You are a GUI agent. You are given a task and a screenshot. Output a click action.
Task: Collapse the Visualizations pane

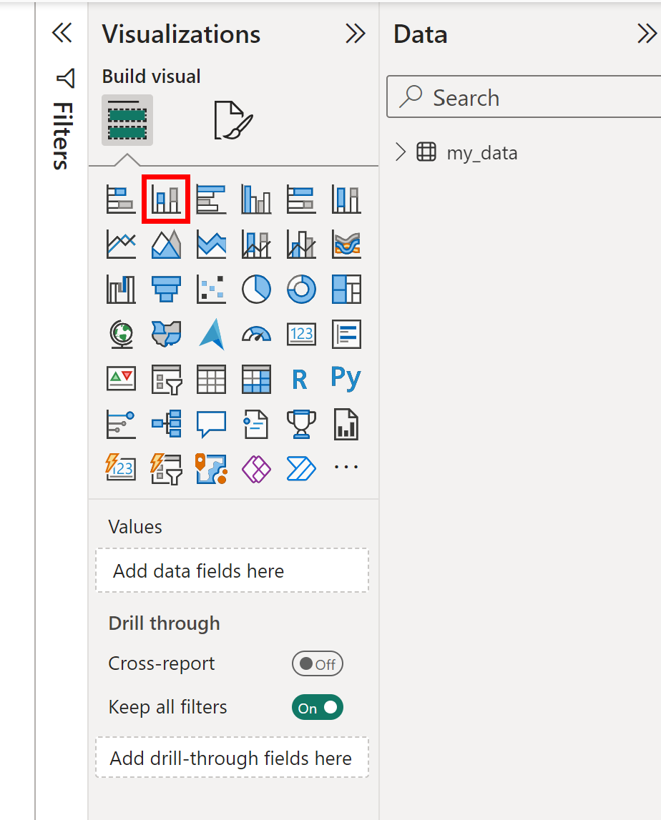click(x=356, y=33)
